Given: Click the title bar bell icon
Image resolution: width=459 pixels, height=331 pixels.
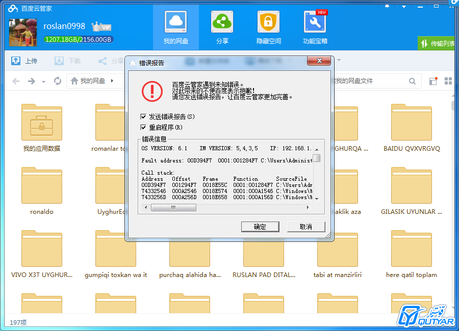Looking at the screenshot, I should coord(387,6).
